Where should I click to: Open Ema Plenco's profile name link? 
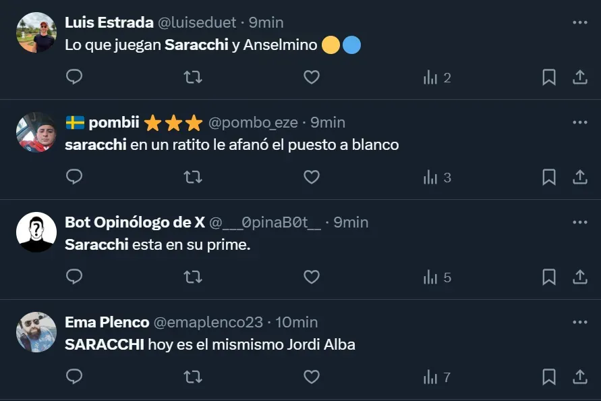click(107, 322)
